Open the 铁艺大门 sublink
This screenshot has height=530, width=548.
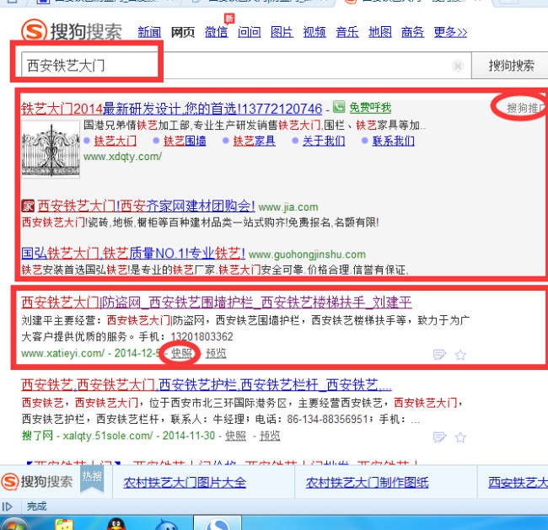tap(115, 141)
